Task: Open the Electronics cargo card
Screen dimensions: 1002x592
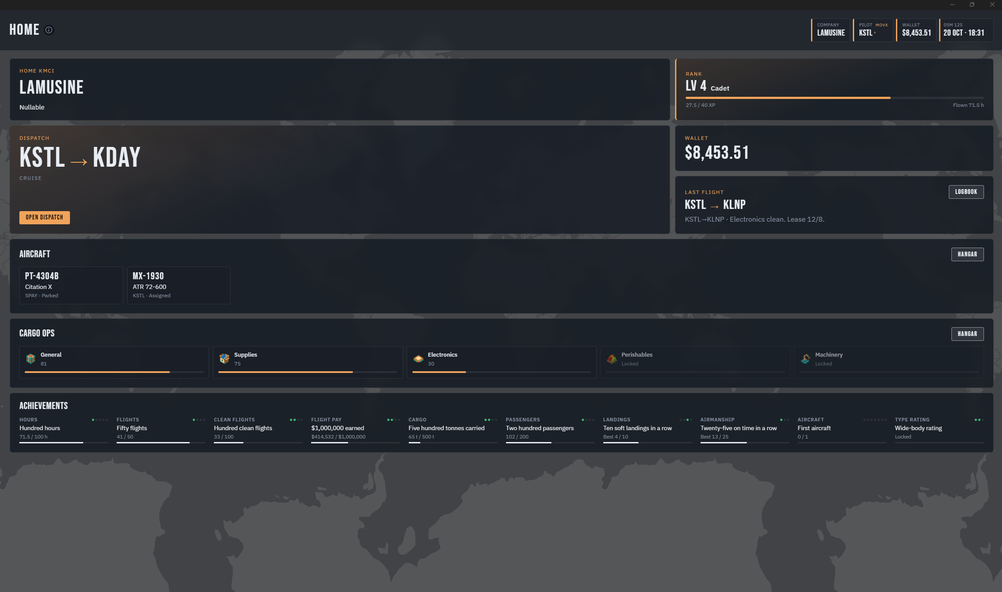Action: (501, 362)
